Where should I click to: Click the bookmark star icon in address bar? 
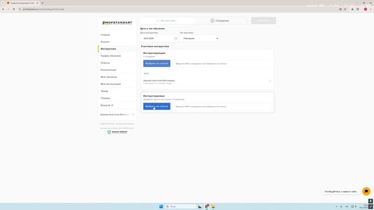(345, 9)
